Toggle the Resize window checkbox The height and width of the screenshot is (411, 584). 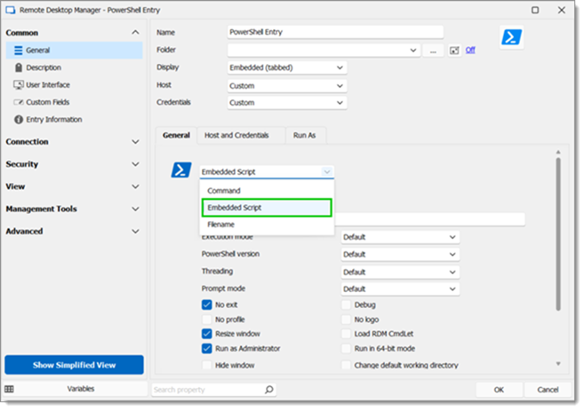tap(207, 334)
